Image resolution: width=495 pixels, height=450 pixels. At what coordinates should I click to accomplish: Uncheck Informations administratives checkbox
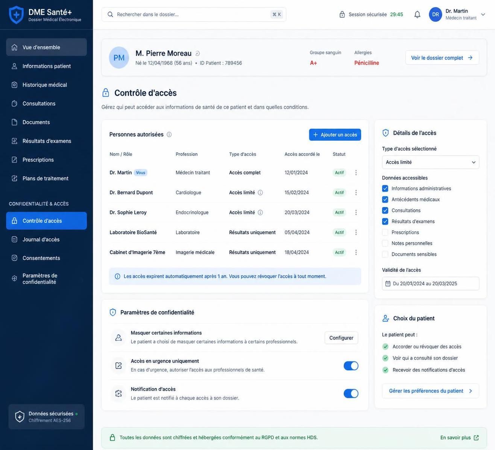coord(385,188)
